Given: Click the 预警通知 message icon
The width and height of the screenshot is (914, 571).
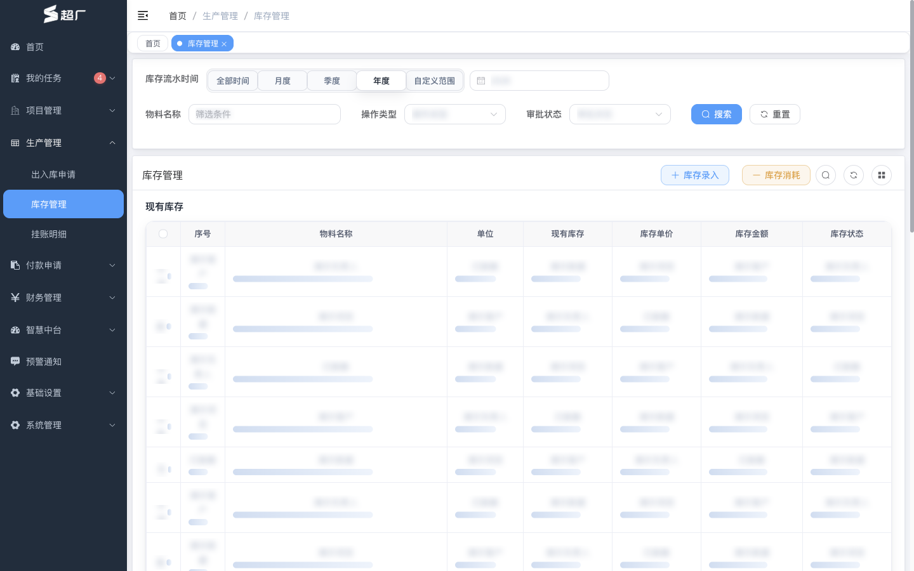Looking at the screenshot, I should pos(15,361).
